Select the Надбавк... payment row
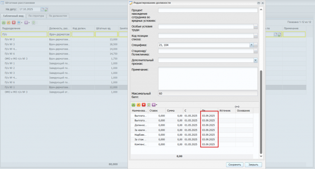Viewport: 315px width, 169px height. (x=192, y=135)
